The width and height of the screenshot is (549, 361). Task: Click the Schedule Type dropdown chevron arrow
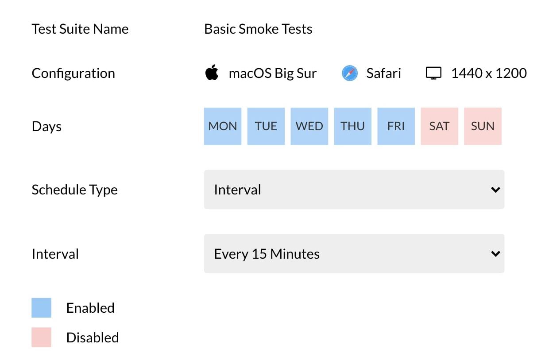click(495, 190)
